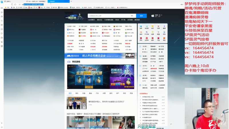Open a new tab with plus button

(71, 1)
